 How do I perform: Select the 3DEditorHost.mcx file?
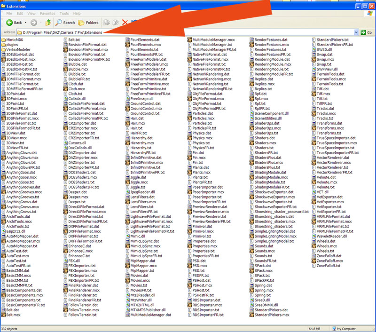tap(18, 60)
